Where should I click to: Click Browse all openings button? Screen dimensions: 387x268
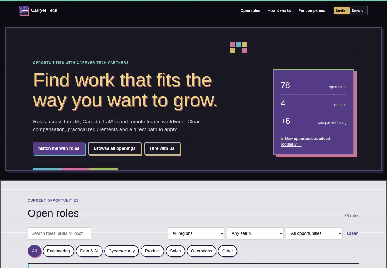point(114,148)
